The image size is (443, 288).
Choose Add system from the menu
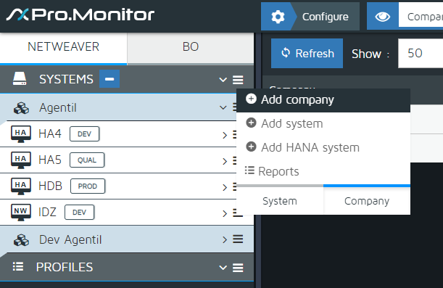(x=323, y=124)
